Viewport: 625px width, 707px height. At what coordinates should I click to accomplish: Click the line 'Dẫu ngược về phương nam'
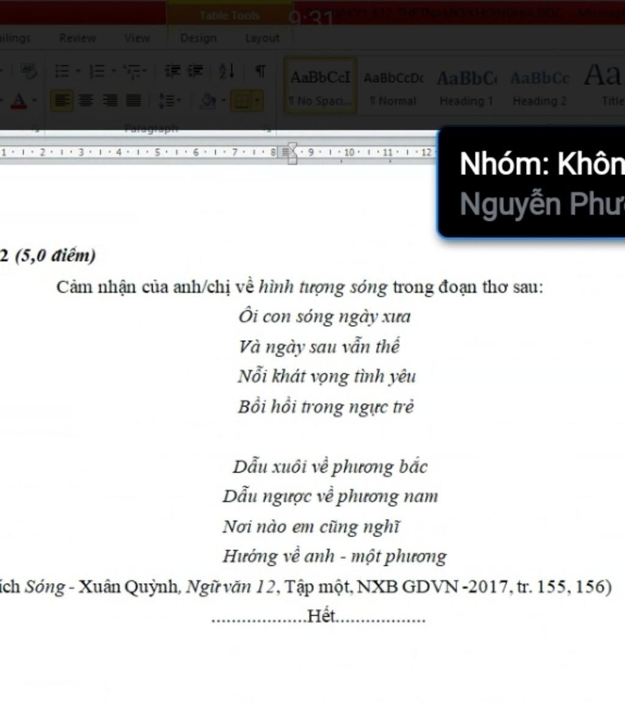[x=330, y=497]
